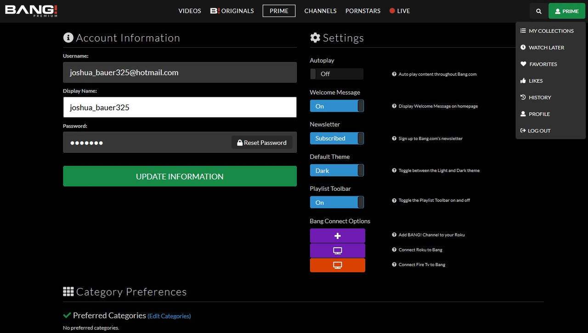Focus the Password field
Image resolution: width=588 pixels, height=333 pixels.
[x=180, y=142]
